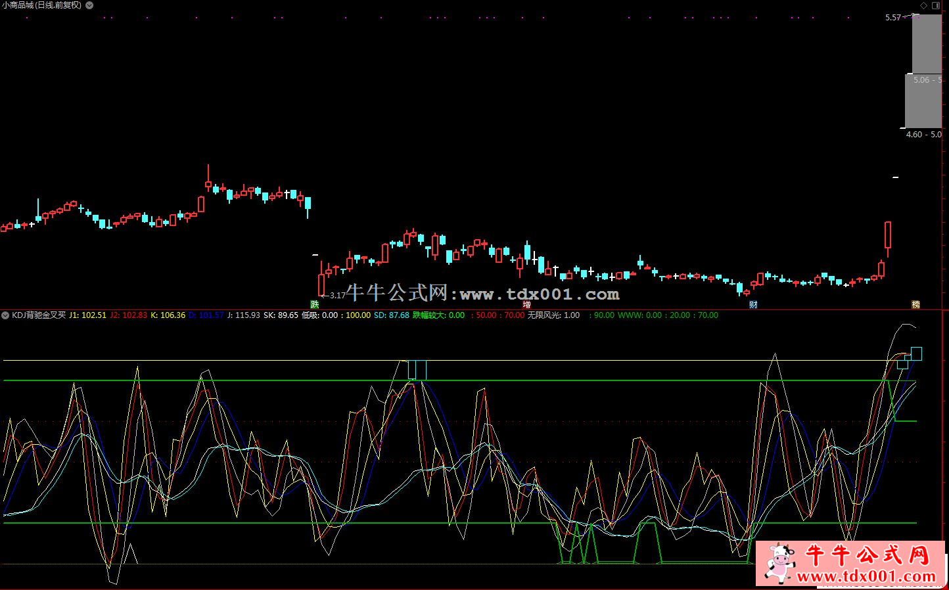Viewport: 949px width, 590px height.
Task: Select the SD: 87.68 value
Action: (392, 315)
